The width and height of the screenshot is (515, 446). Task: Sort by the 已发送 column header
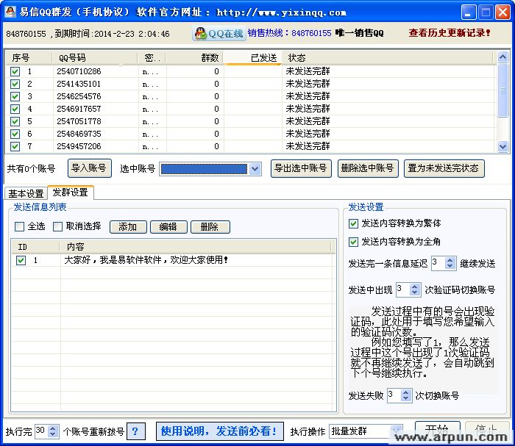[252, 58]
